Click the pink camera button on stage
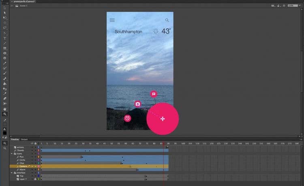The image size is (304, 186). coord(138,104)
